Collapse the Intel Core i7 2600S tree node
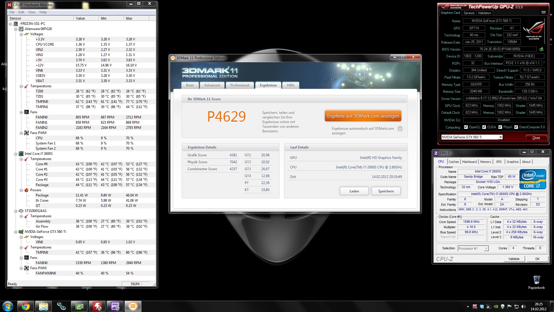Screen dimensions: 554x312 [16, 154]
